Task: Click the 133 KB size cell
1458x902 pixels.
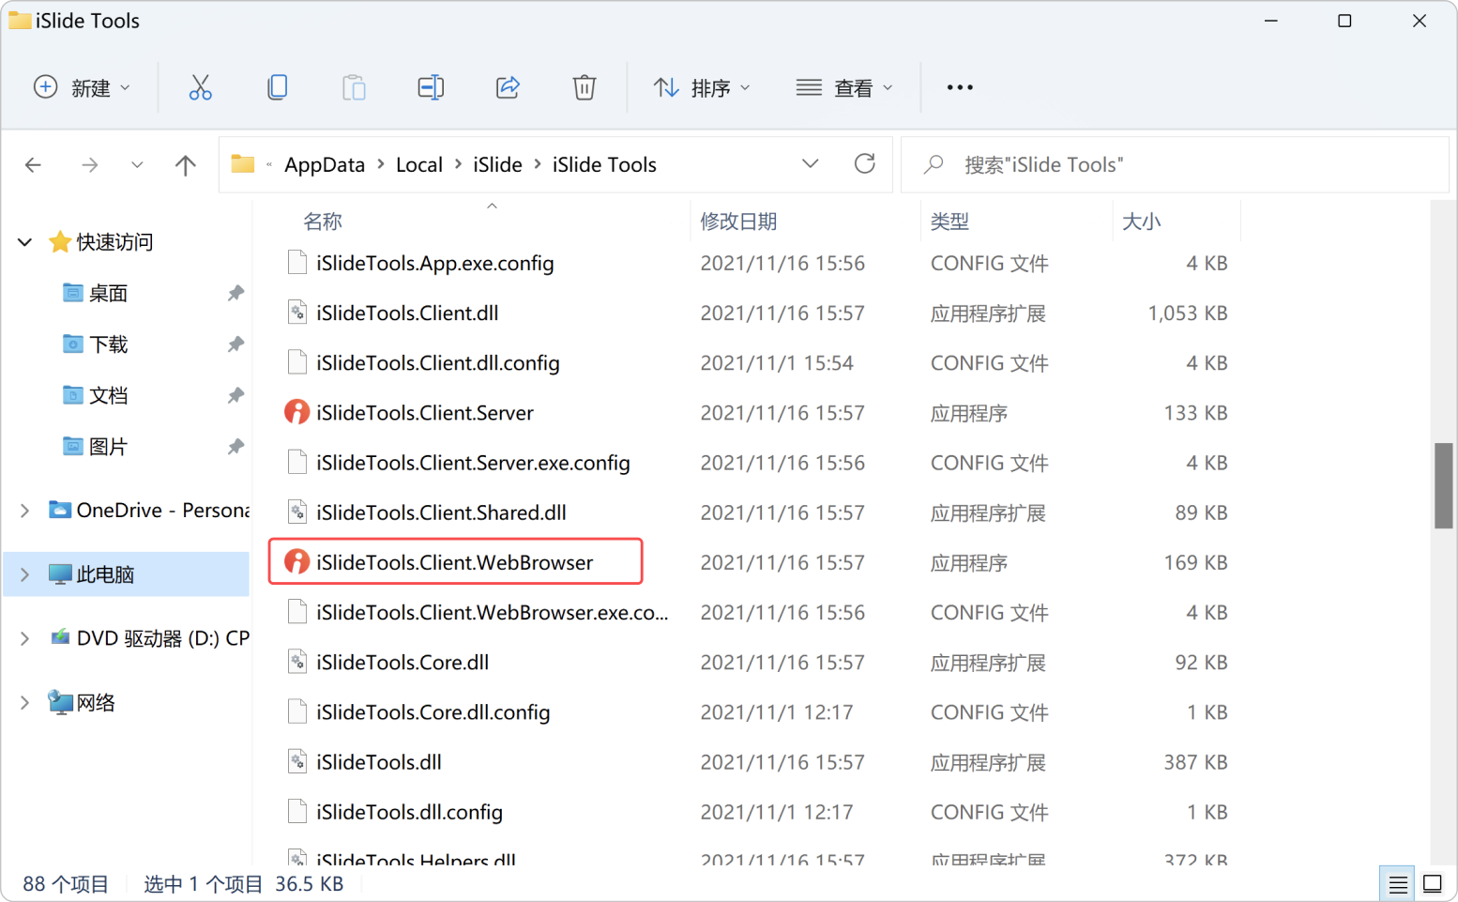Action: (x=1195, y=413)
